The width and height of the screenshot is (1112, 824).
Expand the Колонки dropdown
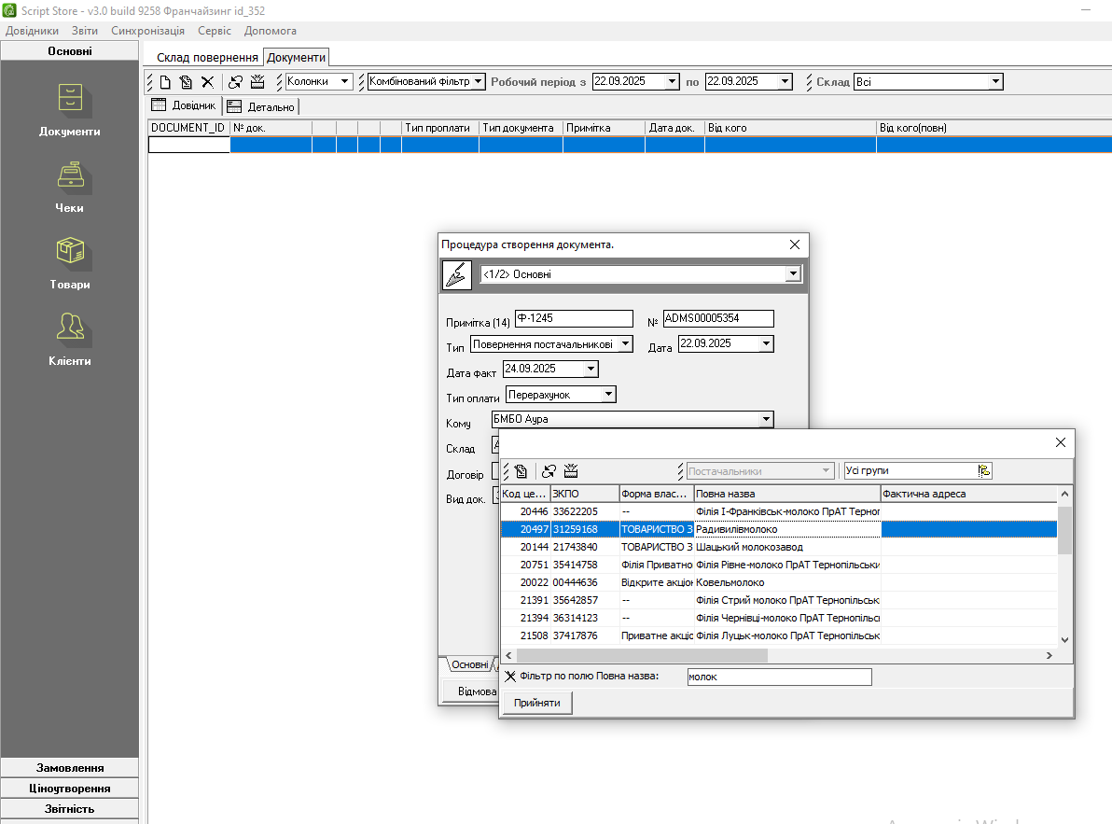click(x=346, y=82)
